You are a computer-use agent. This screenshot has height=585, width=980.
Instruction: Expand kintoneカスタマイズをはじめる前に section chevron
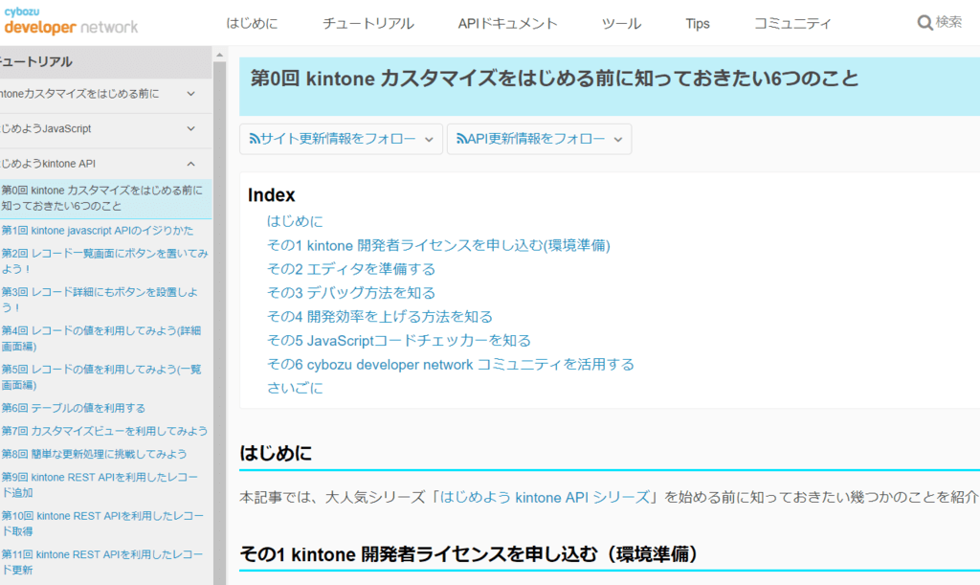(191, 94)
